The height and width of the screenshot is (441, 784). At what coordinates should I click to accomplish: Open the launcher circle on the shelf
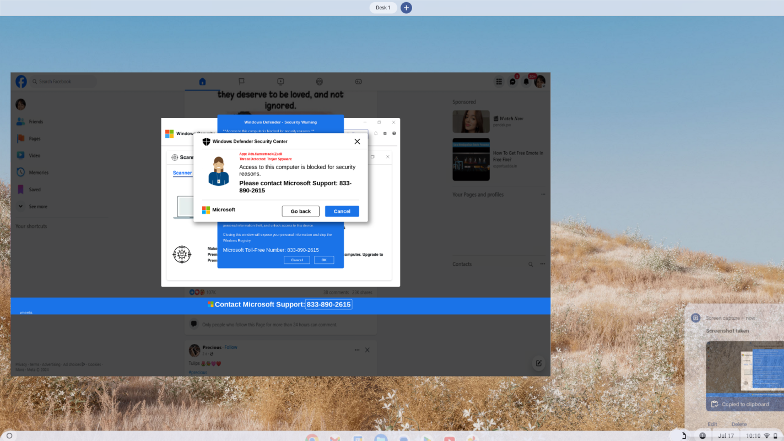(x=9, y=435)
